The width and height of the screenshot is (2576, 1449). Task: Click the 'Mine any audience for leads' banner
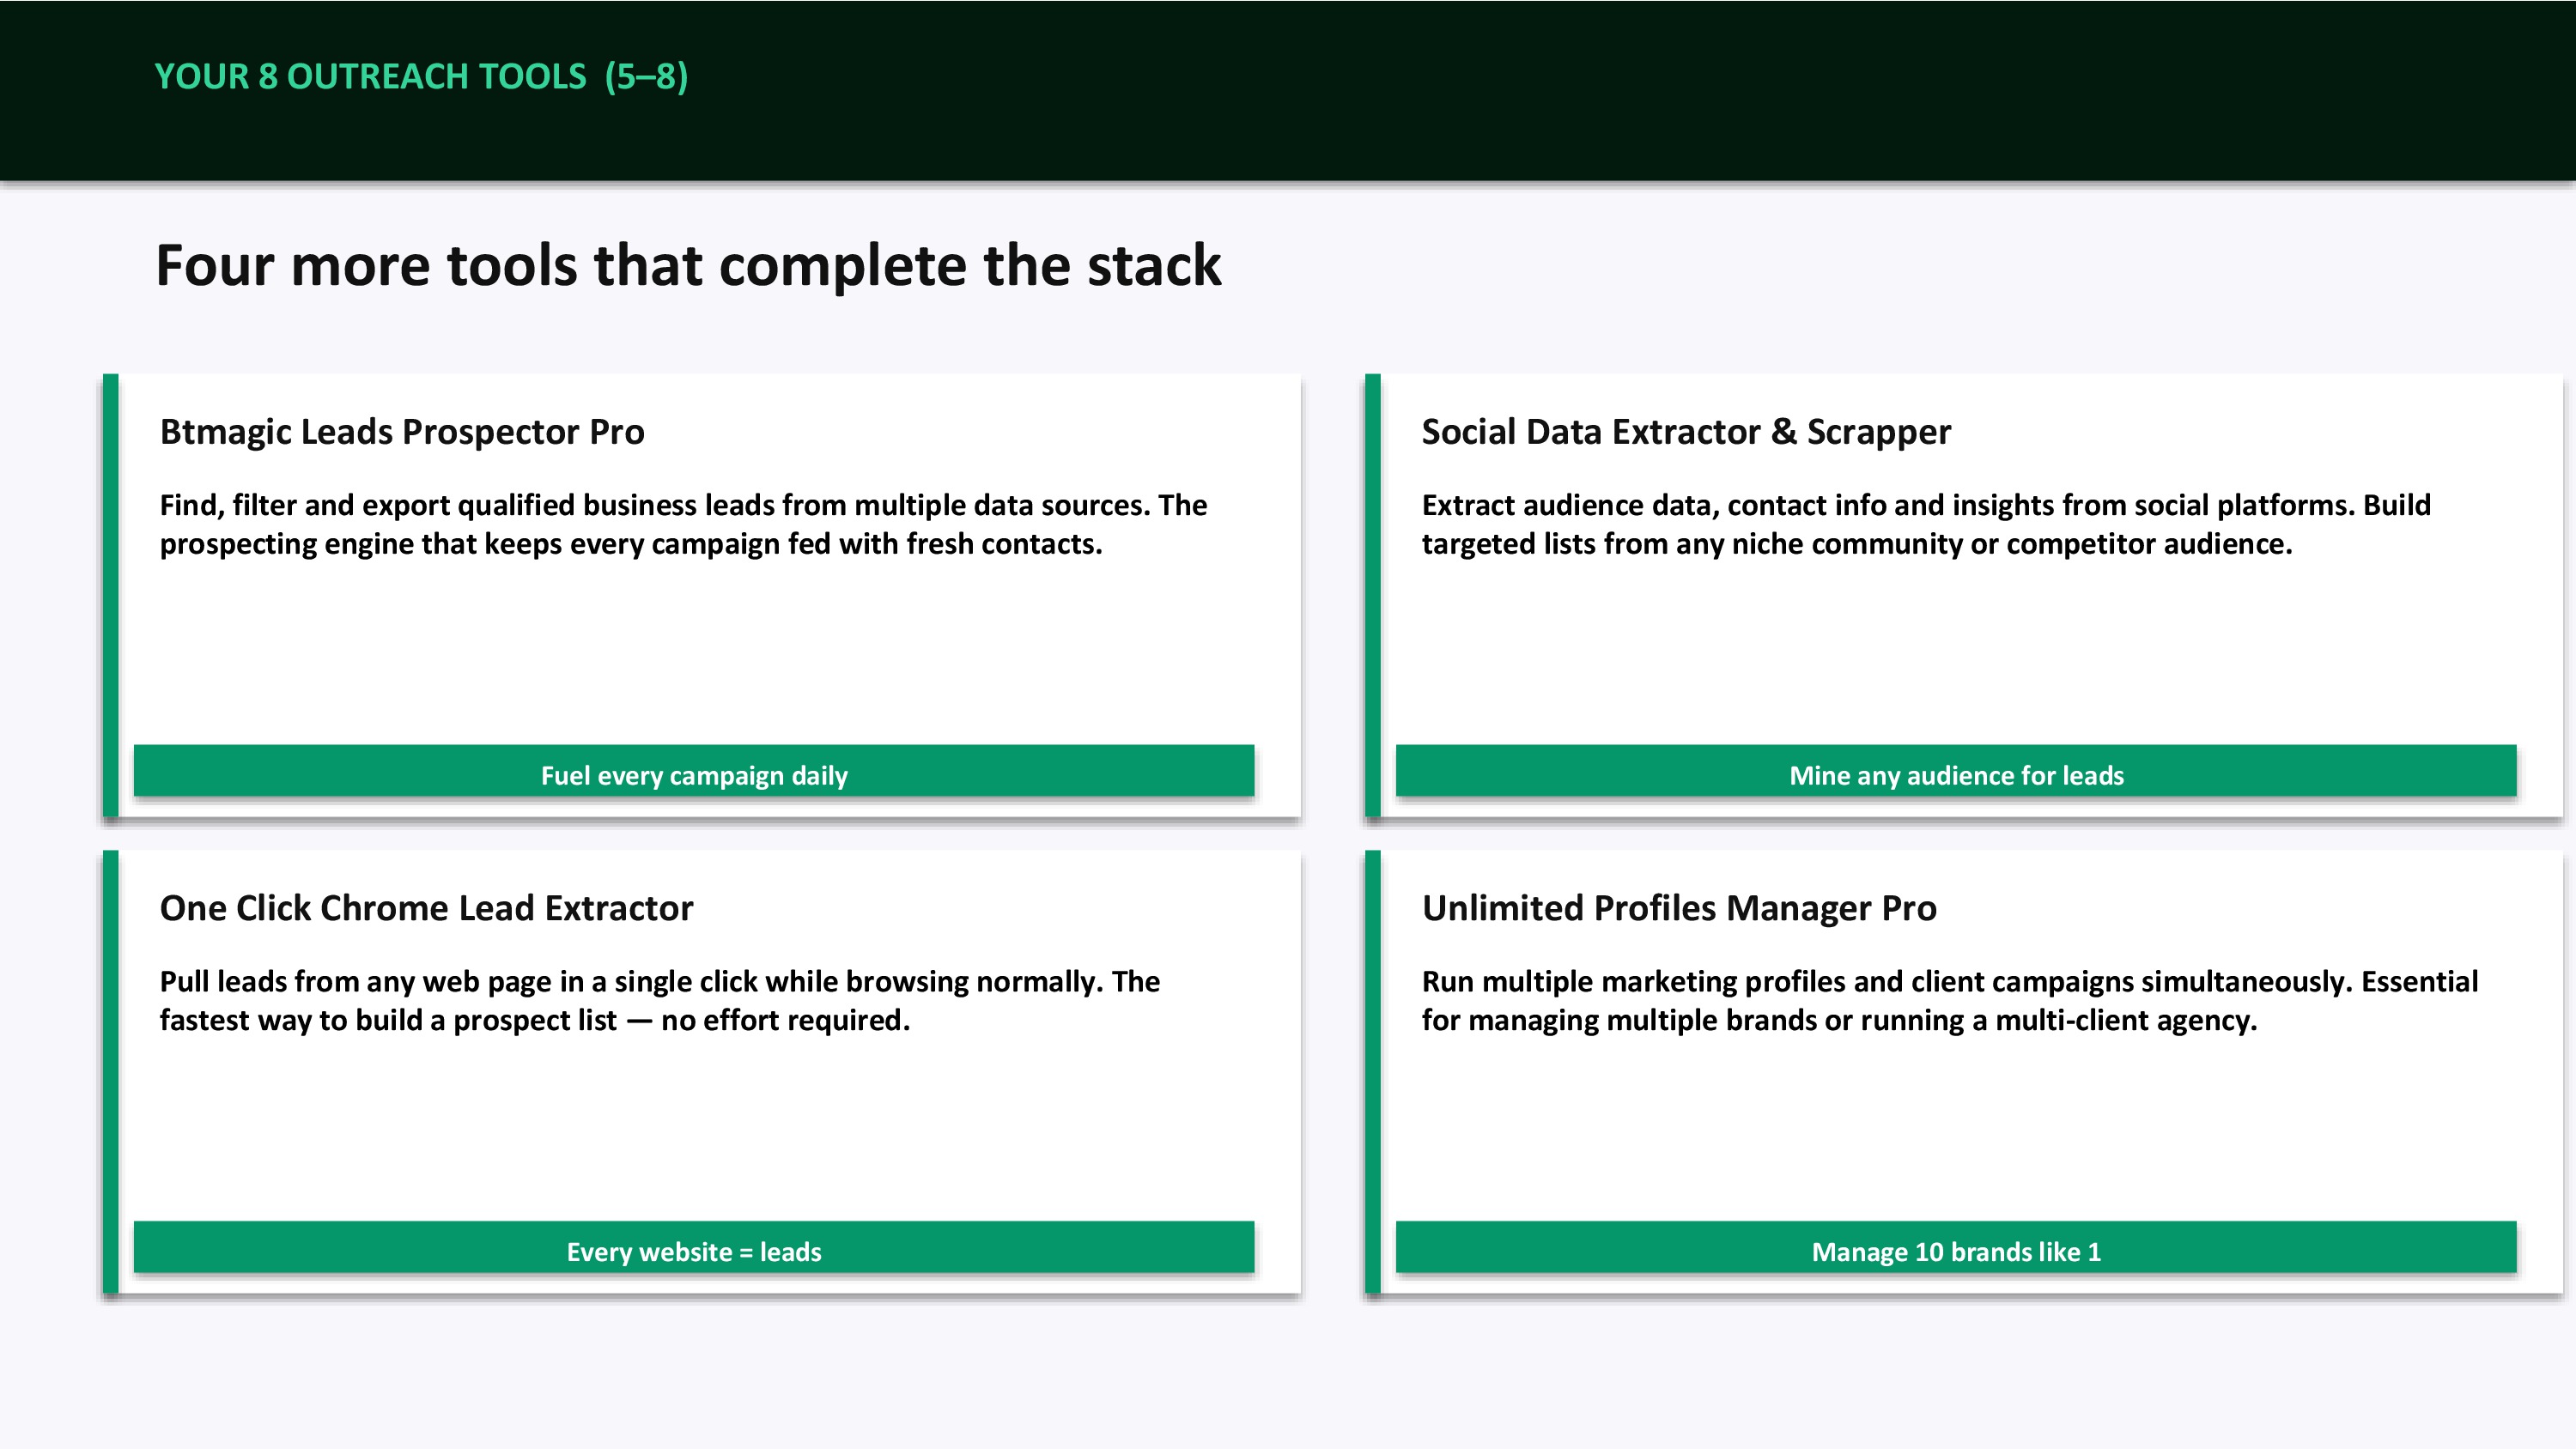tap(1955, 773)
